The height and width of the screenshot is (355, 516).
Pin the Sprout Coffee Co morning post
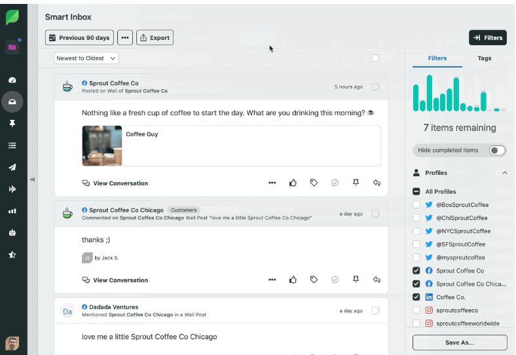coord(356,183)
